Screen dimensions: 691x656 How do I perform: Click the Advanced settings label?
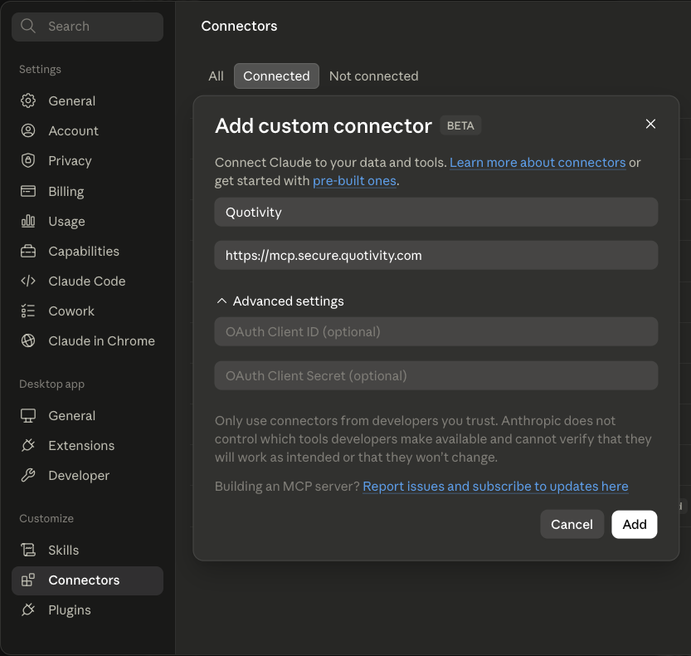(x=288, y=301)
